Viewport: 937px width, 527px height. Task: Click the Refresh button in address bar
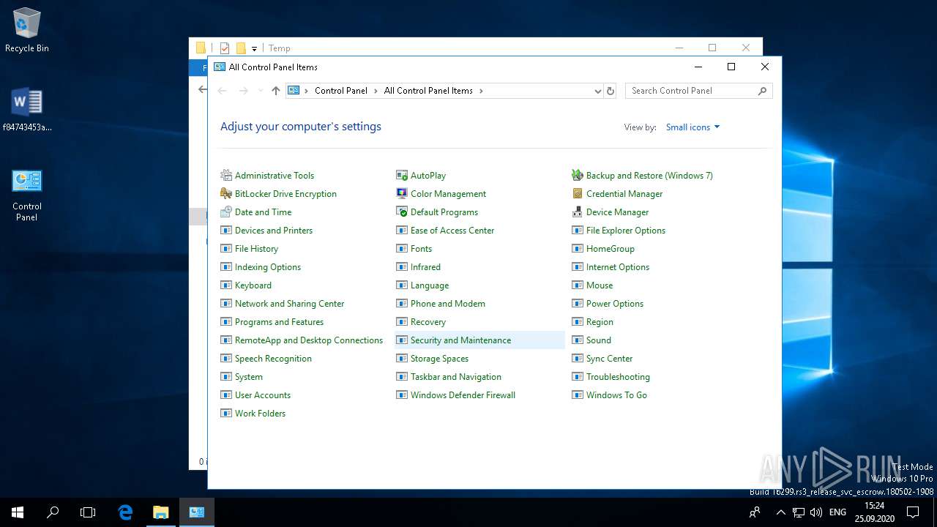tap(611, 91)
